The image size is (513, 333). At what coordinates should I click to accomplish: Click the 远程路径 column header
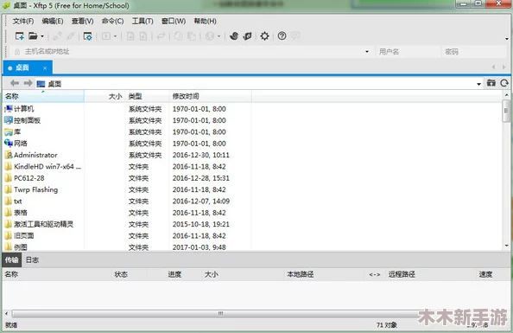tap(402, 274)
